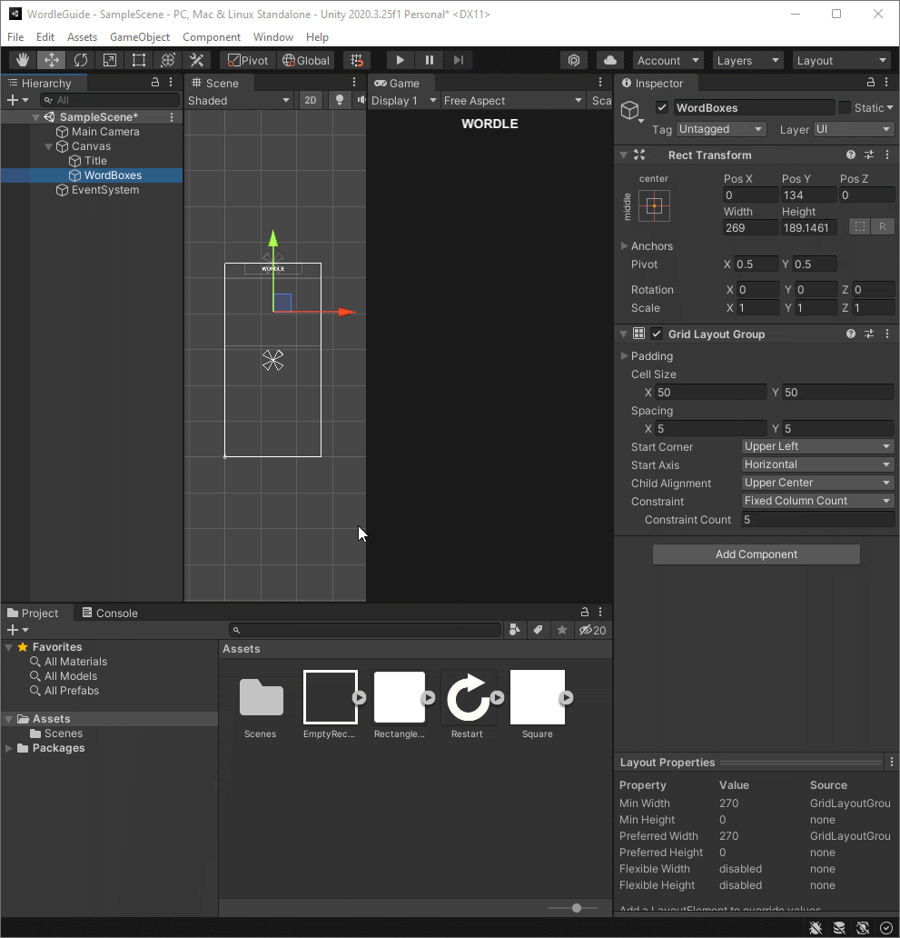Switch Pivot mode in the toolbar
This screenshot has height=938, width=900.
pyautogui.click(x=245, y=59)
